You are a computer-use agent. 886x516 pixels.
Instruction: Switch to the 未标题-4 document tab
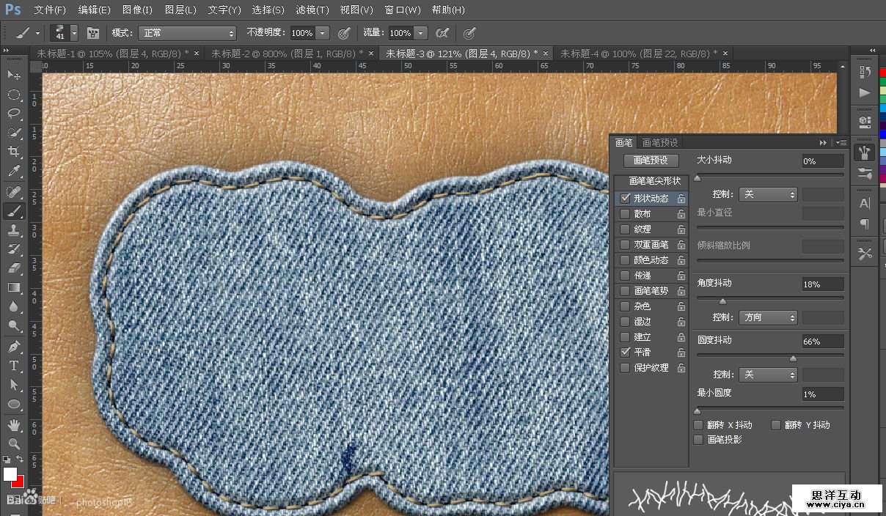pos(635,54)
